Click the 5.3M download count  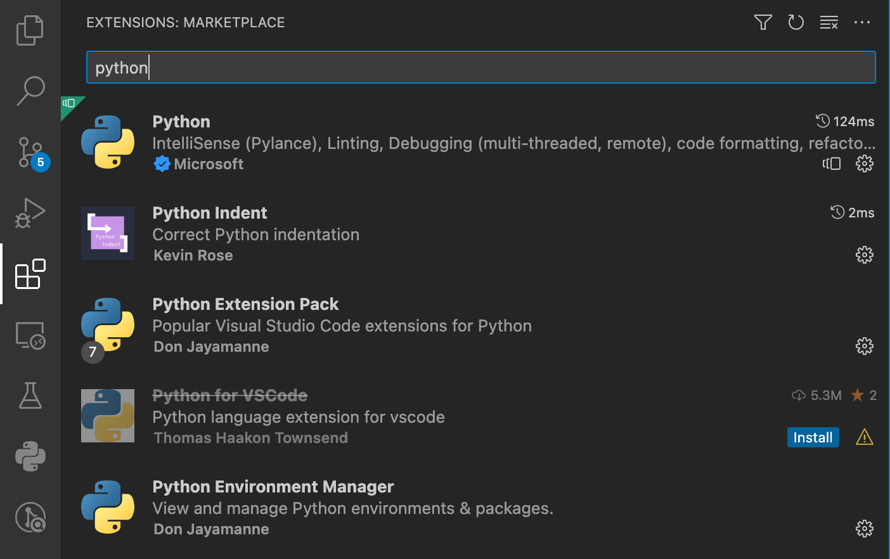coord(817,395)
